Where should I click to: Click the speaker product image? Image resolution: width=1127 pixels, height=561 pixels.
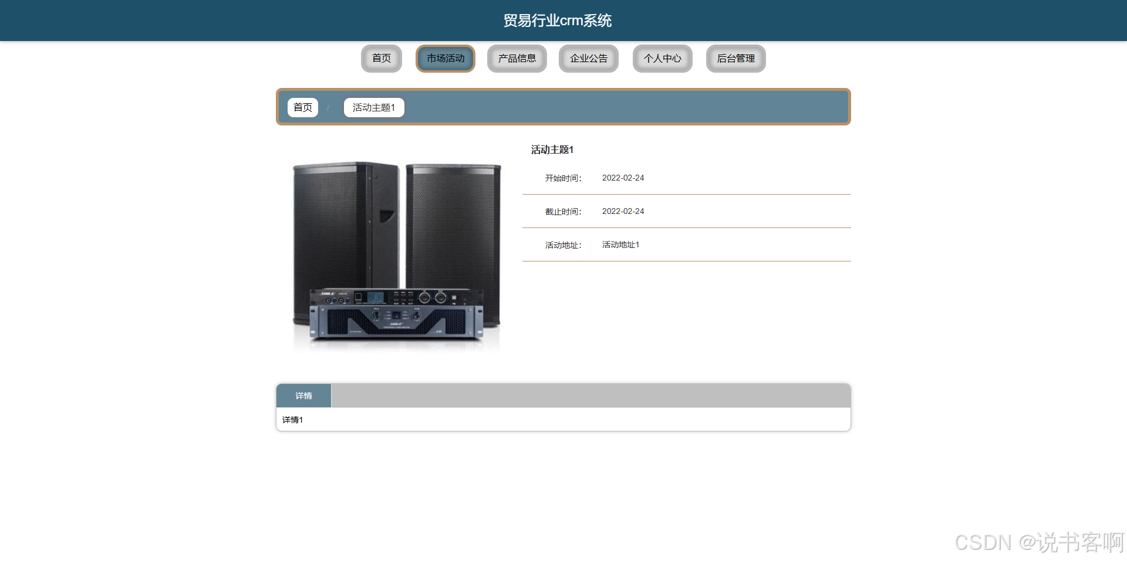pos(397,256)
